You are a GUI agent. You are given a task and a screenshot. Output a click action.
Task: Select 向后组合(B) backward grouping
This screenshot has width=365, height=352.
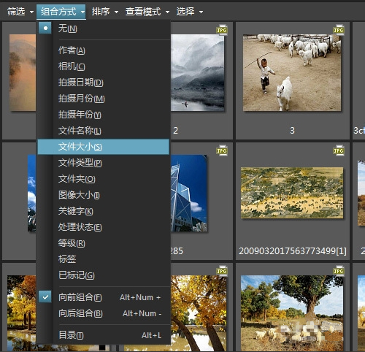tap(104, 313)
